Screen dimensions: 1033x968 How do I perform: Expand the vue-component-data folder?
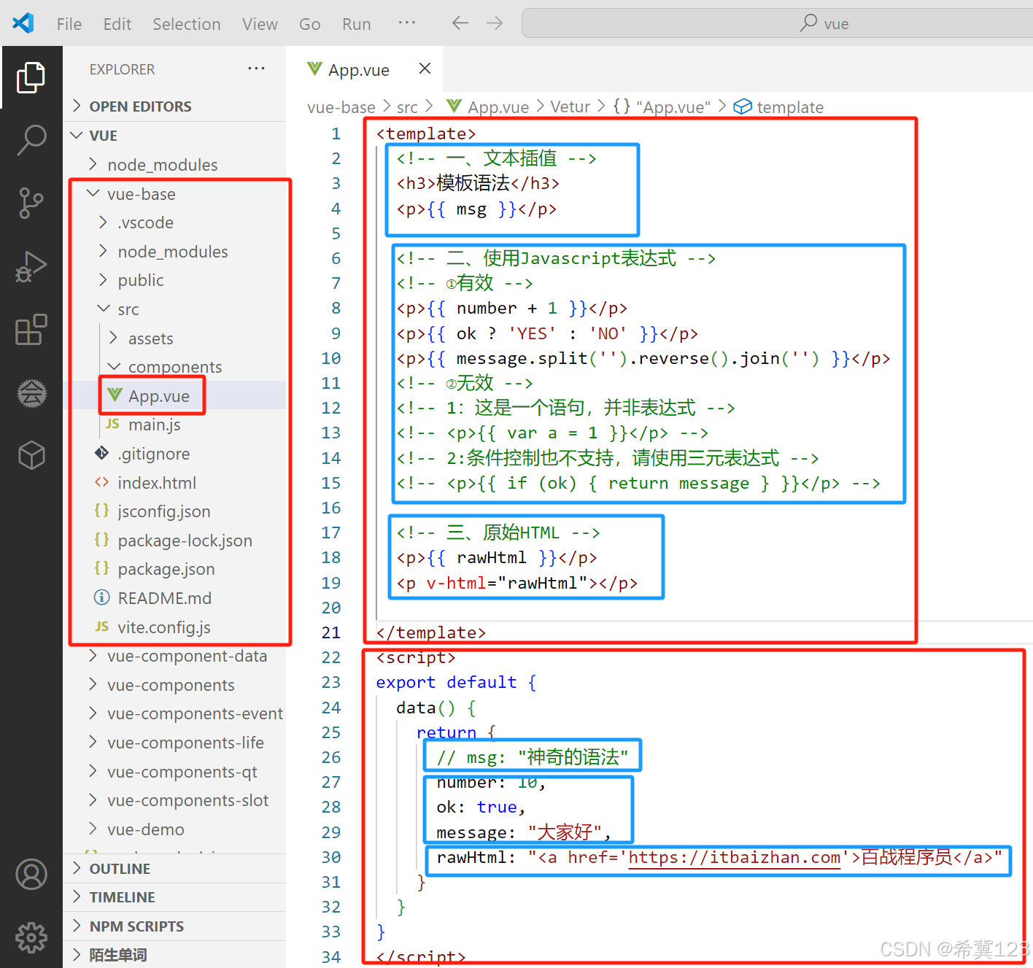[x=175, y=656]
